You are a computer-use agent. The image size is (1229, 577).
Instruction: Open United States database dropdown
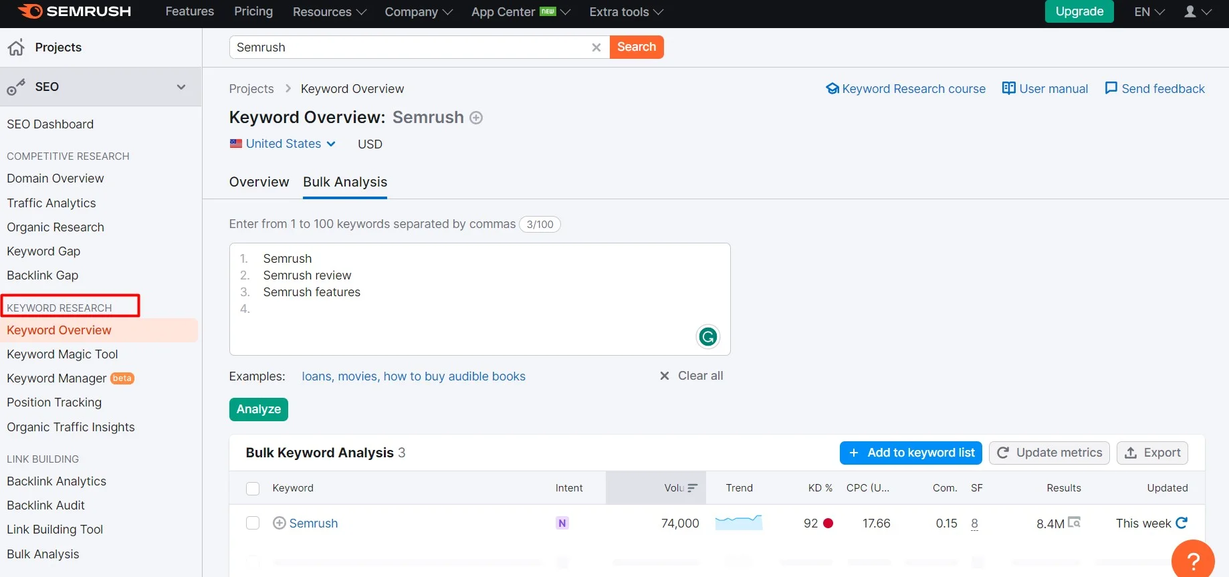click(x=284, y=144)
